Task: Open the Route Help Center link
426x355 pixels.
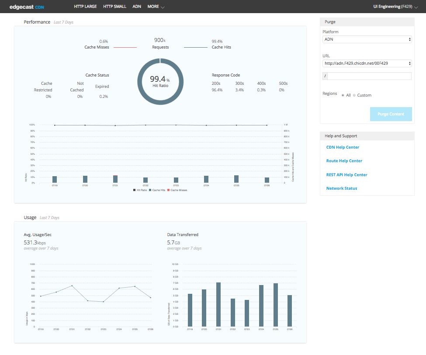Action: click(x=344, y=160)
